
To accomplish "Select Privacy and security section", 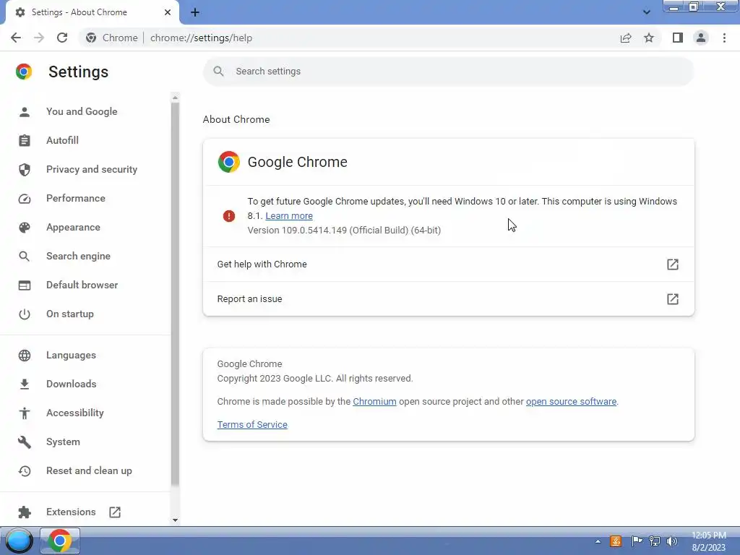I will tap(92, 169).
